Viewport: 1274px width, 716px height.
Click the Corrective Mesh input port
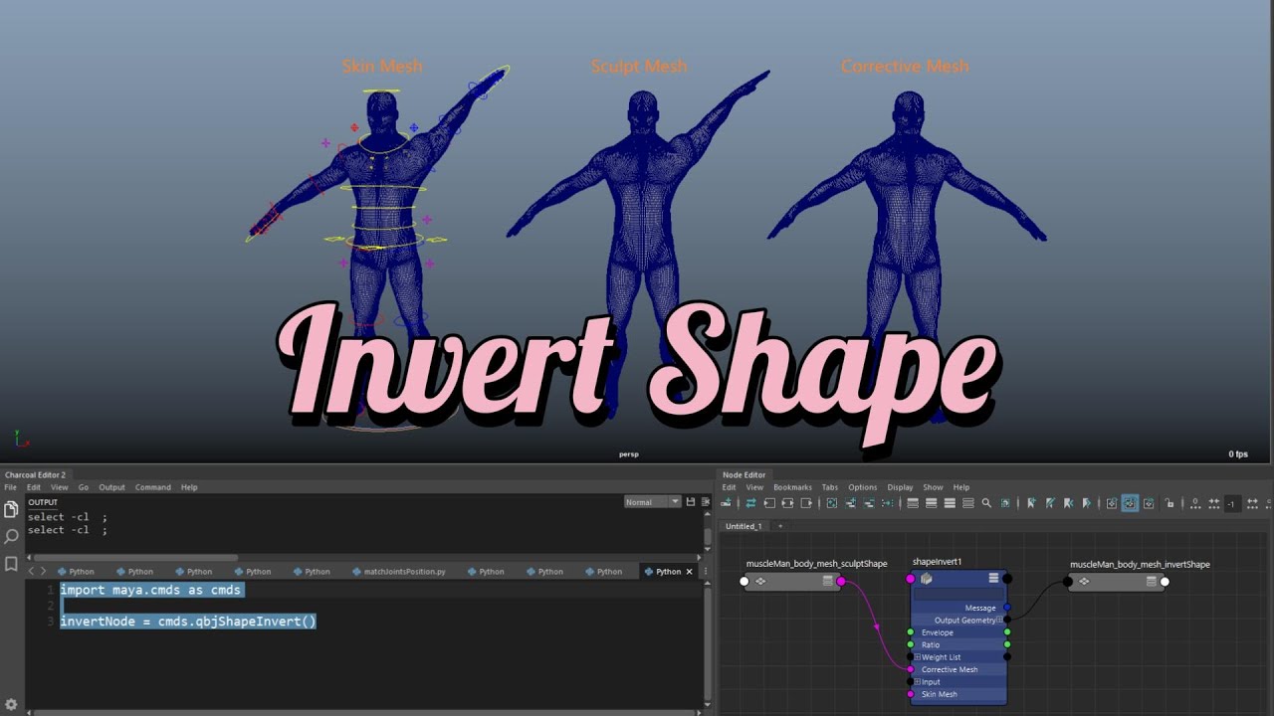pos(911,669)
